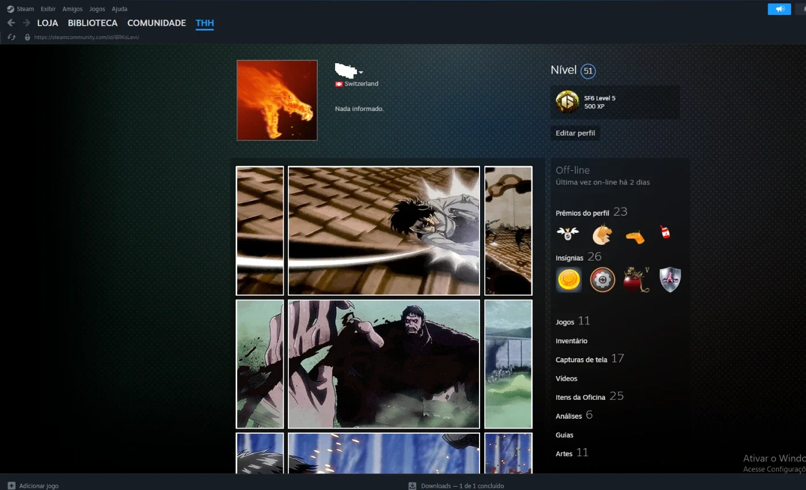Click the level 51 circle badge
This screenshot has width=806, height=490.
[x=588, y=71]
